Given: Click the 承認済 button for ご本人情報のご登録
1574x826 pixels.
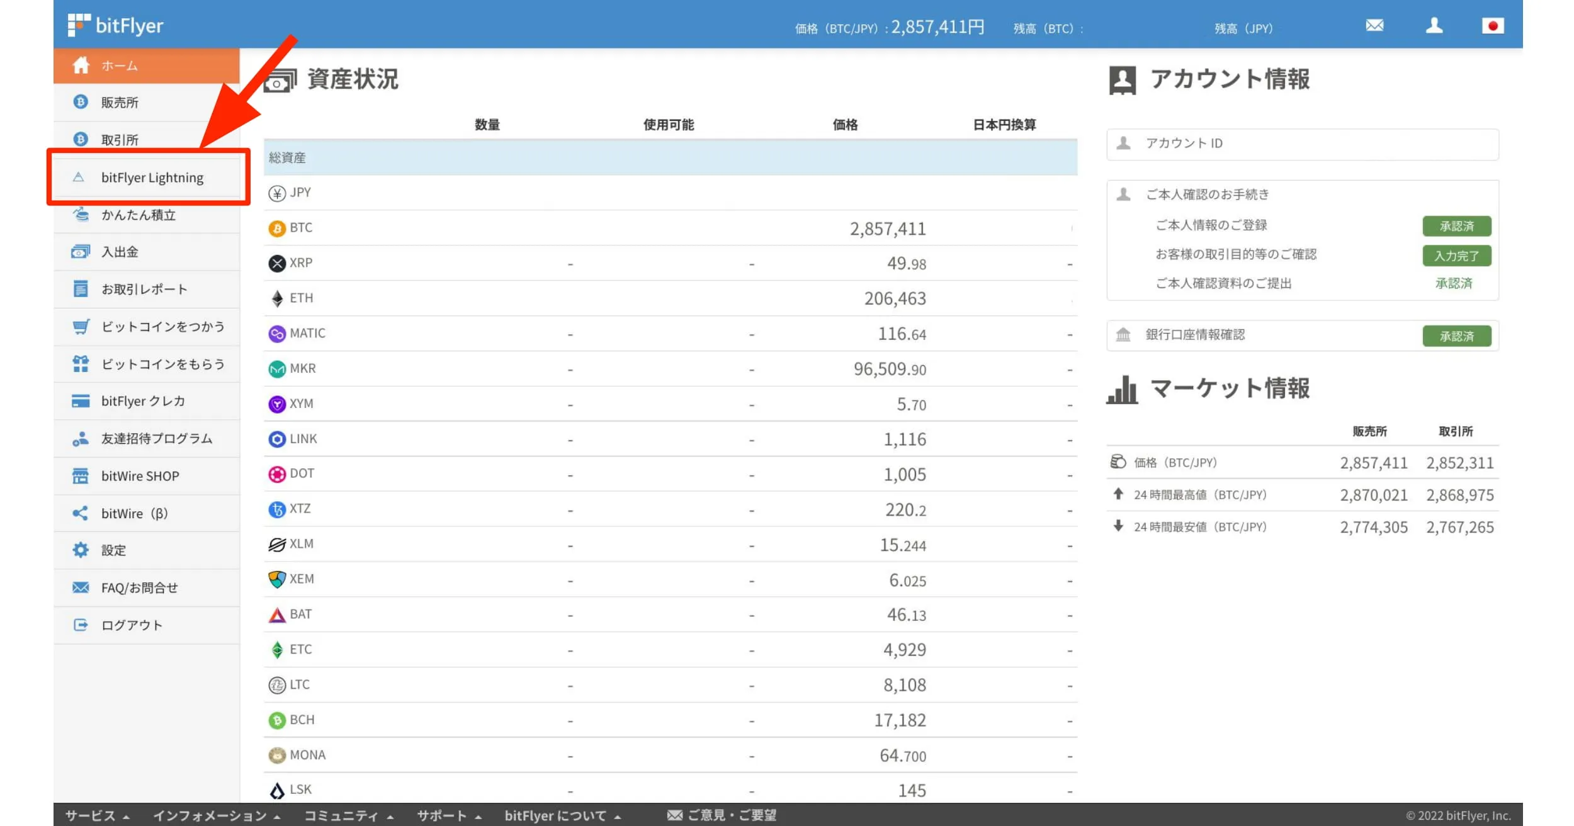Looking at the screenshot, I should 1457,226.
